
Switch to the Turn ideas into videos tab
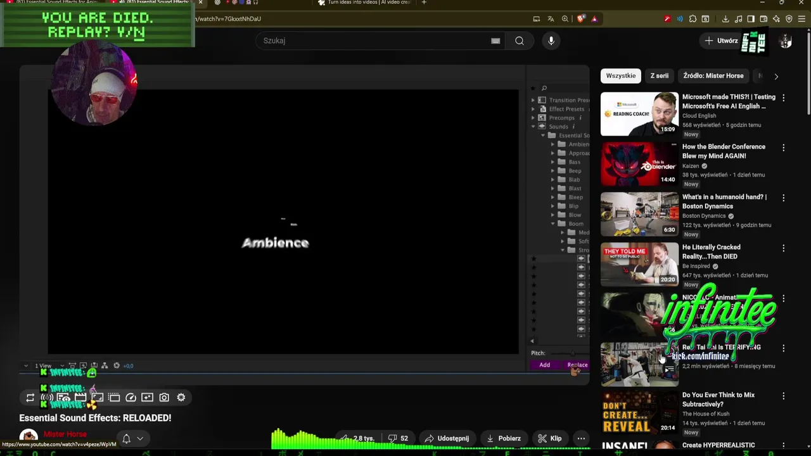[x=364, y=3]
